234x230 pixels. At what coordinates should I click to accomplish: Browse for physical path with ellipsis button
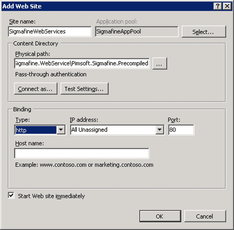coord(160,64)
